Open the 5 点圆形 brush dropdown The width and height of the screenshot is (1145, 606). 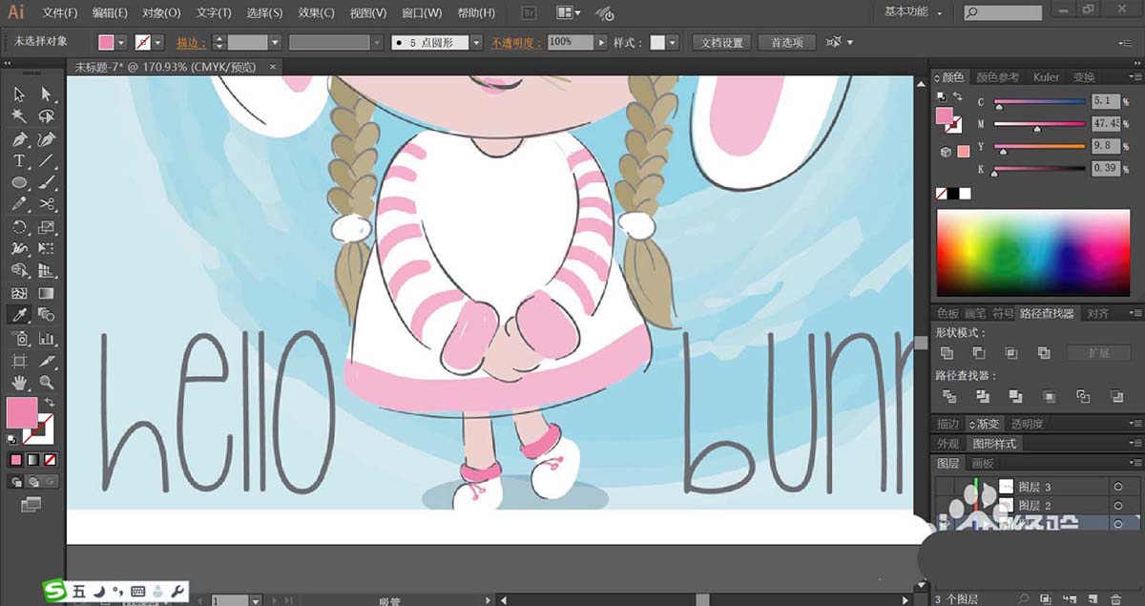[475, 43]
